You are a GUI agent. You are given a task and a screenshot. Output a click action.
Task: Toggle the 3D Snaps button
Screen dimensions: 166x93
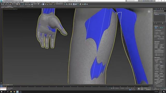click(x=45, y=4)
